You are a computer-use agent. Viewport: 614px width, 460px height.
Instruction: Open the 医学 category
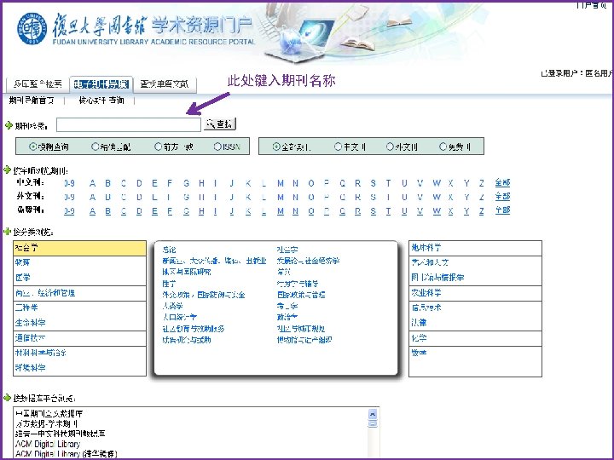coord(23,278)
